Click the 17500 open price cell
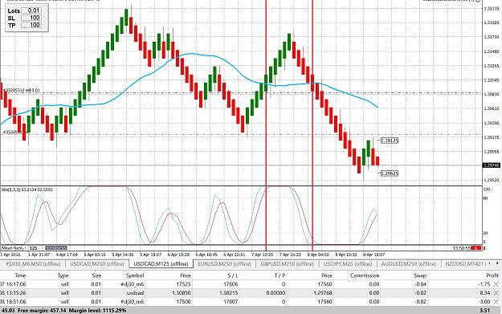Screen dimensions: 502x314 [184, 301]
